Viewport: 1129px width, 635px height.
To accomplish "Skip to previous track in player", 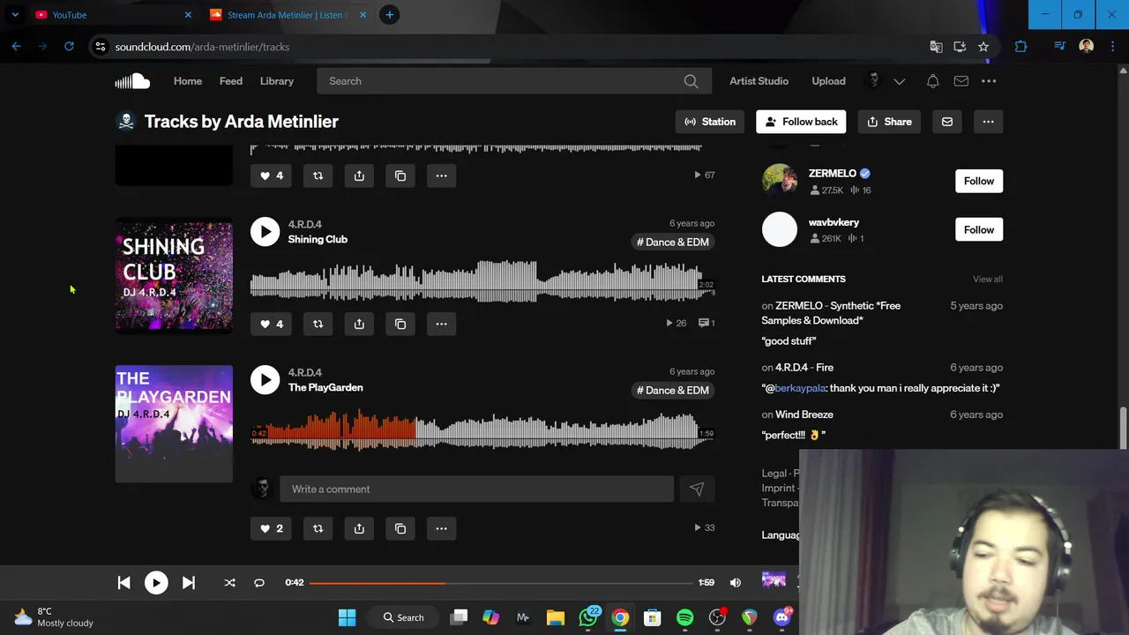I will 123,583.
